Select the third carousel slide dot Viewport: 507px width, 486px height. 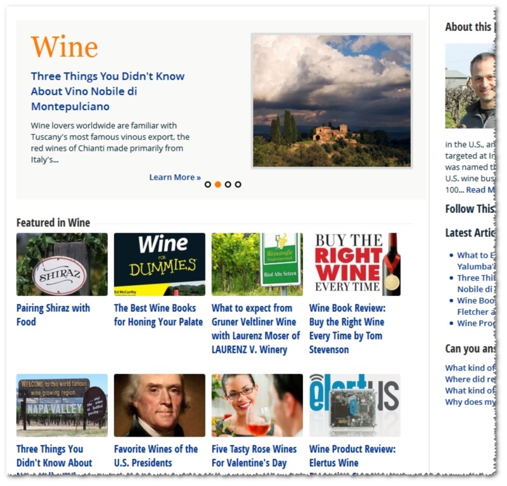pos(228,184)
